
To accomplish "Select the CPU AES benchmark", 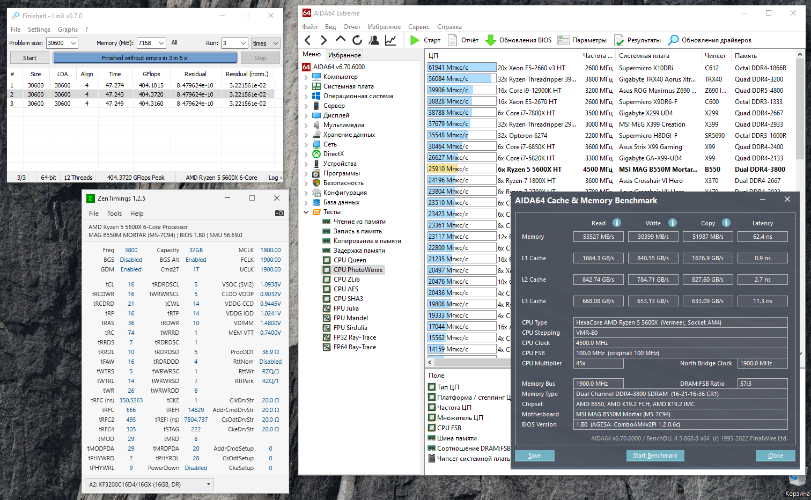I will 346,289.
